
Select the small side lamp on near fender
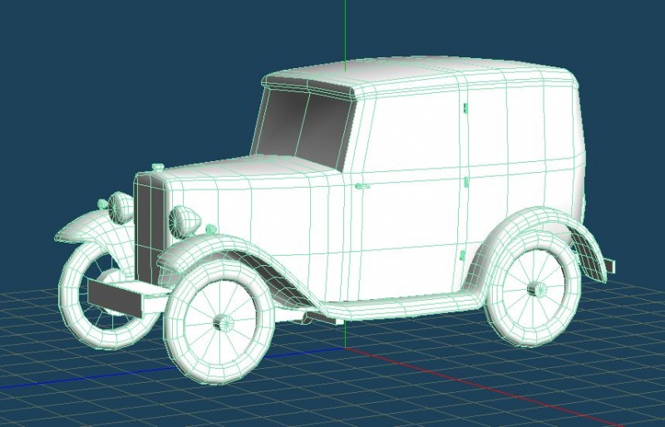[x=211, y=229]
